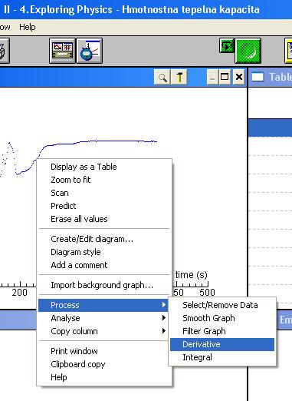
Task: Click Import background graph entry
Action: [102, 285]
